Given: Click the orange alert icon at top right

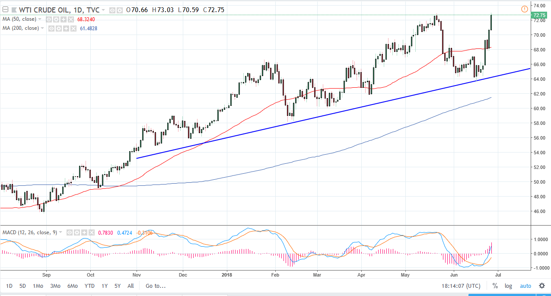Looking at the screenshot, I should [x=524, y=9].
